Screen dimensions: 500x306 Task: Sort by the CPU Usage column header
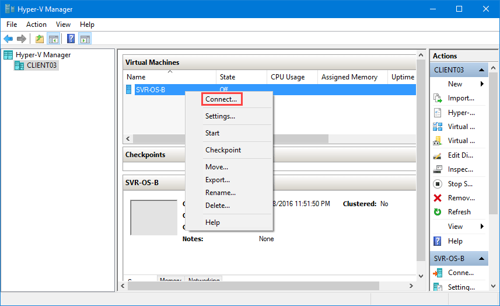click(292, 77)
